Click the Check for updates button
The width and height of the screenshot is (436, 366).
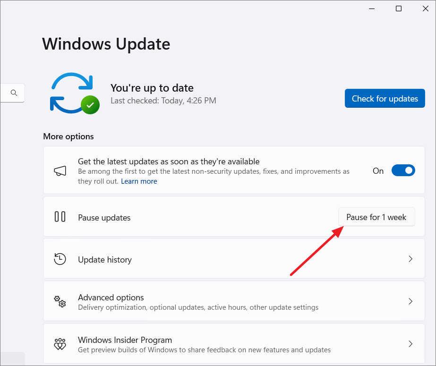click(385, 98)
